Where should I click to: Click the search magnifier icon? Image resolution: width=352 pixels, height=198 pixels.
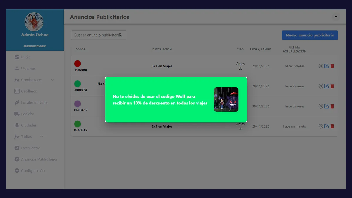coord(120,35)
